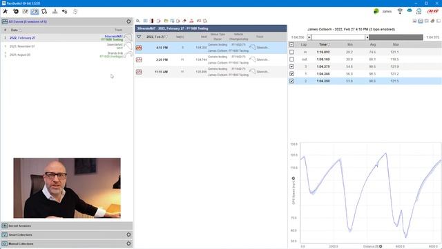This screenshot has width=442, height=249.
Task: Open the Wi-Fi connection icon
Action: click(400, 11)
